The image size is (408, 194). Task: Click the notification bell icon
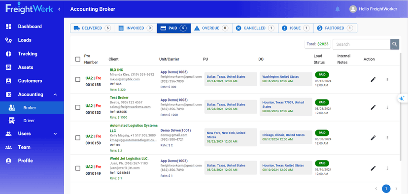click(338, 9)
